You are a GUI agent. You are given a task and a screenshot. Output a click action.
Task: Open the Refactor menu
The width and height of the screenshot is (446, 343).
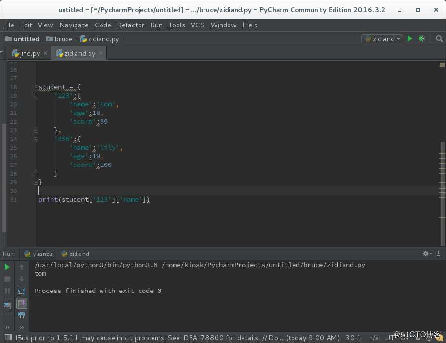pos(131,25)
